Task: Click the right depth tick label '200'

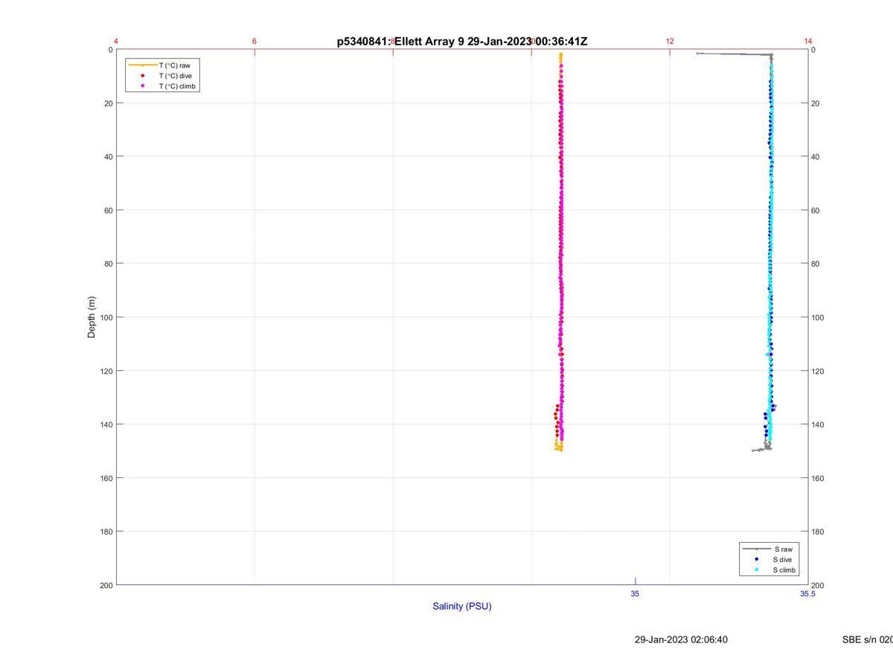Action: coord(819,585)
